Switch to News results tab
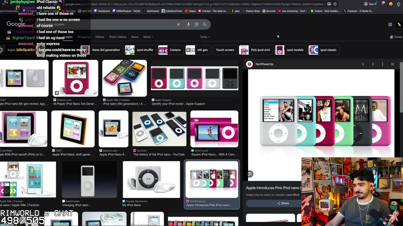403x226 pixels. point(135,37)
